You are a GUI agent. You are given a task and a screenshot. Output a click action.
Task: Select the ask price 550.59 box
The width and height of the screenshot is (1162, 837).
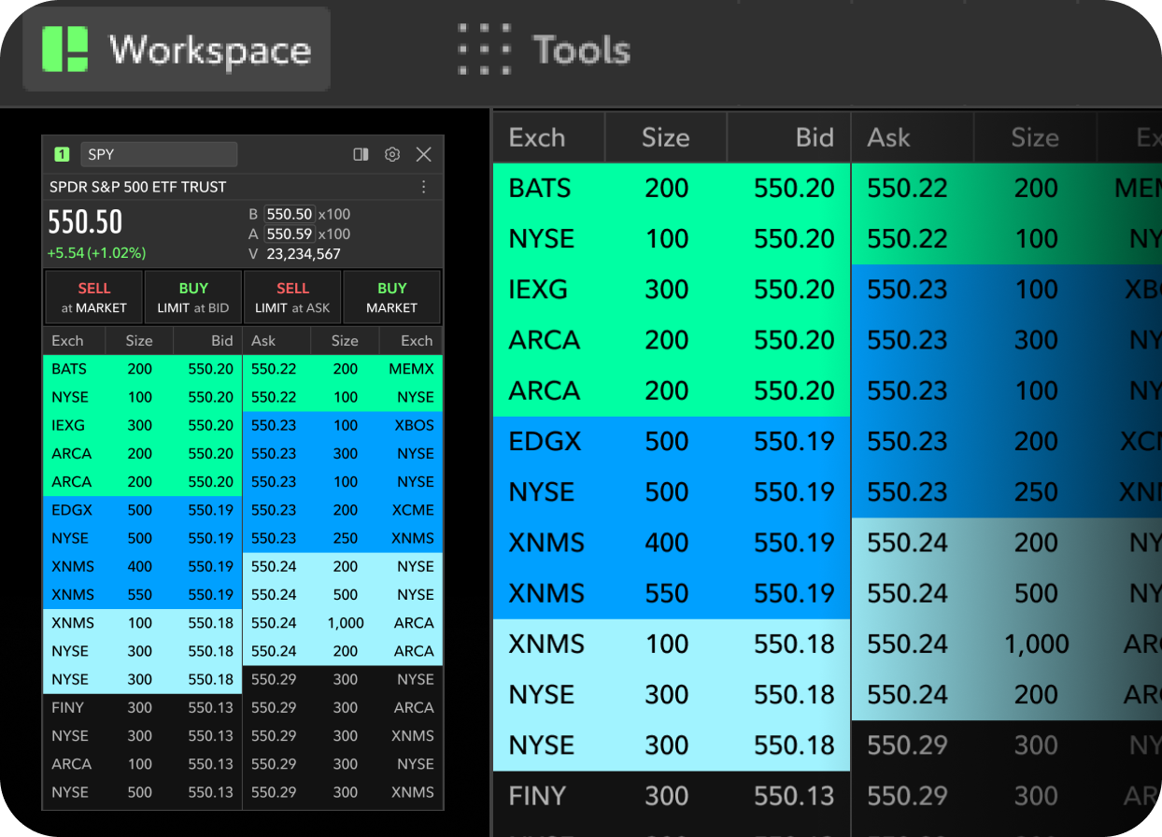(290, 234)
